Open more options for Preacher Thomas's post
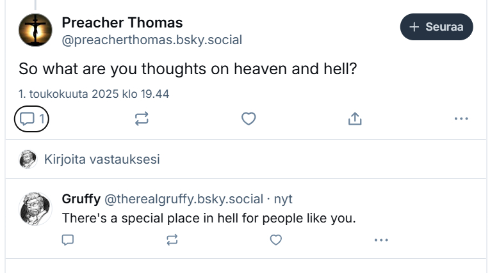 point(461,118)
